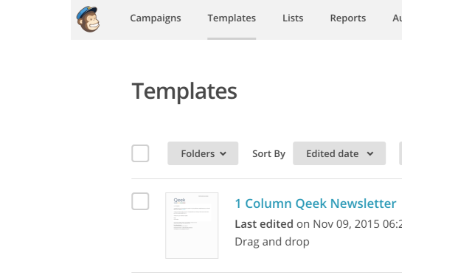Click the chevron arrow in Folders button

tap(223, 154)
